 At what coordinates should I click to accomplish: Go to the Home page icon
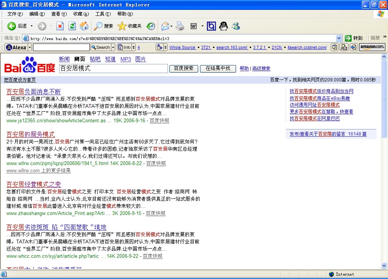click(84, 26)
